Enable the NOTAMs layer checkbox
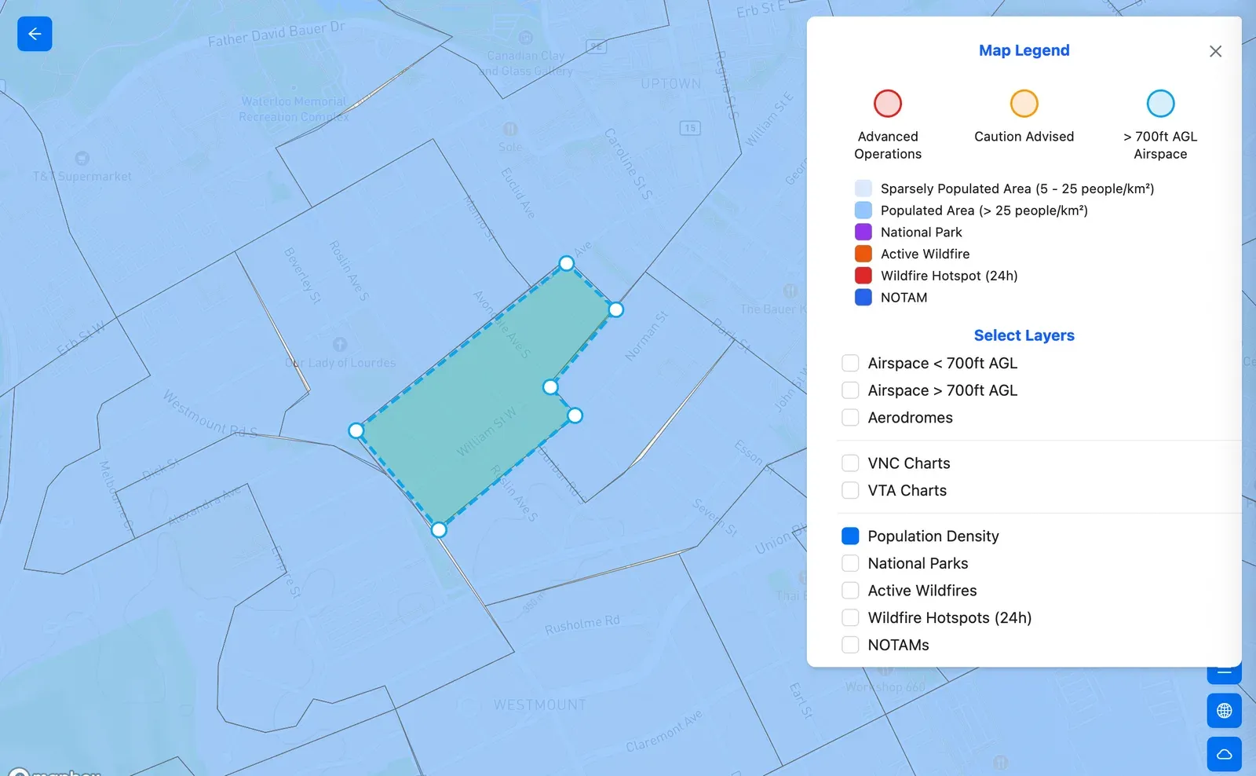The height and width of the screenshot is (776, 1256). pos(850,645)
